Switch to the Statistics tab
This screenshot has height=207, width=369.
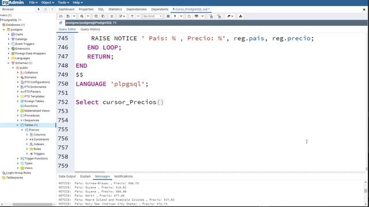(115, 9)
